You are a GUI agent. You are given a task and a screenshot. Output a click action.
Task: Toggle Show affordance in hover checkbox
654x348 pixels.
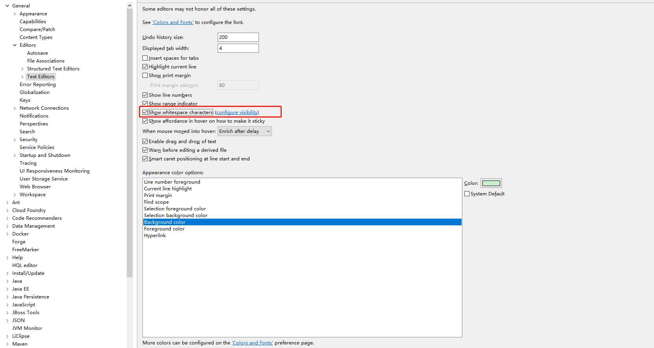(x=145, y=121)
